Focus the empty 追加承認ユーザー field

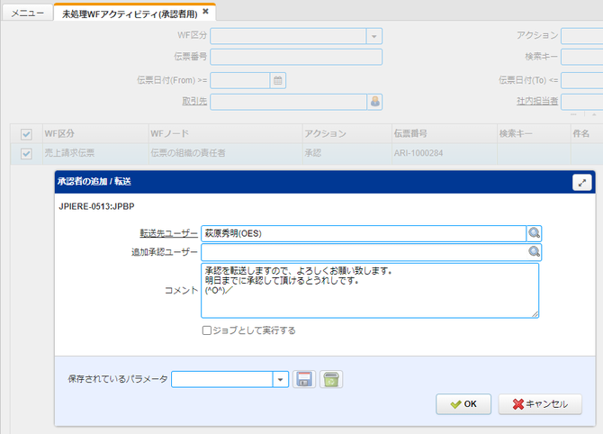(x=364, y=252)
